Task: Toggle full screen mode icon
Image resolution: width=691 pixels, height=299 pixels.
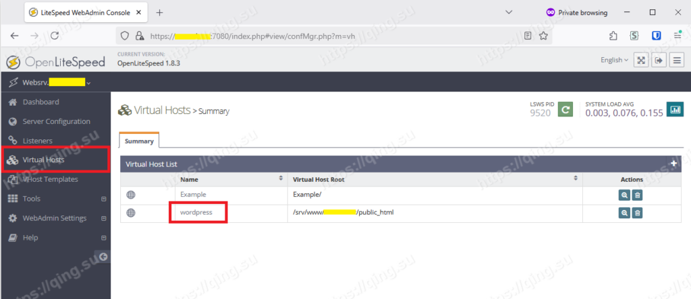Action: (x=641, y=60)
